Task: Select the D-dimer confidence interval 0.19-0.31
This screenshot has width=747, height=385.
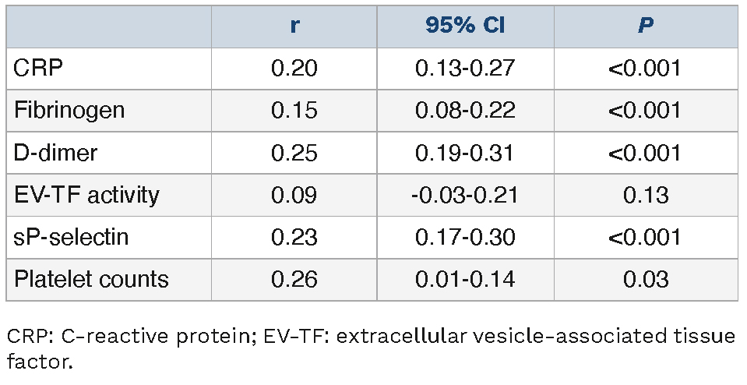Action: [465, 152]
